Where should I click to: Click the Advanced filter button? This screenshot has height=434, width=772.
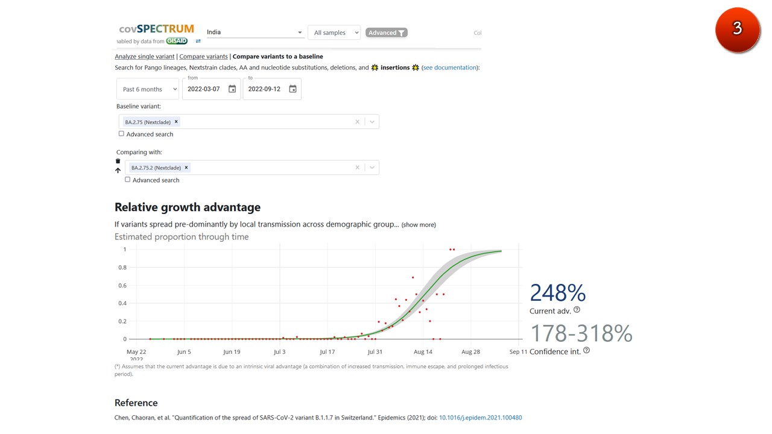point(387,33)
